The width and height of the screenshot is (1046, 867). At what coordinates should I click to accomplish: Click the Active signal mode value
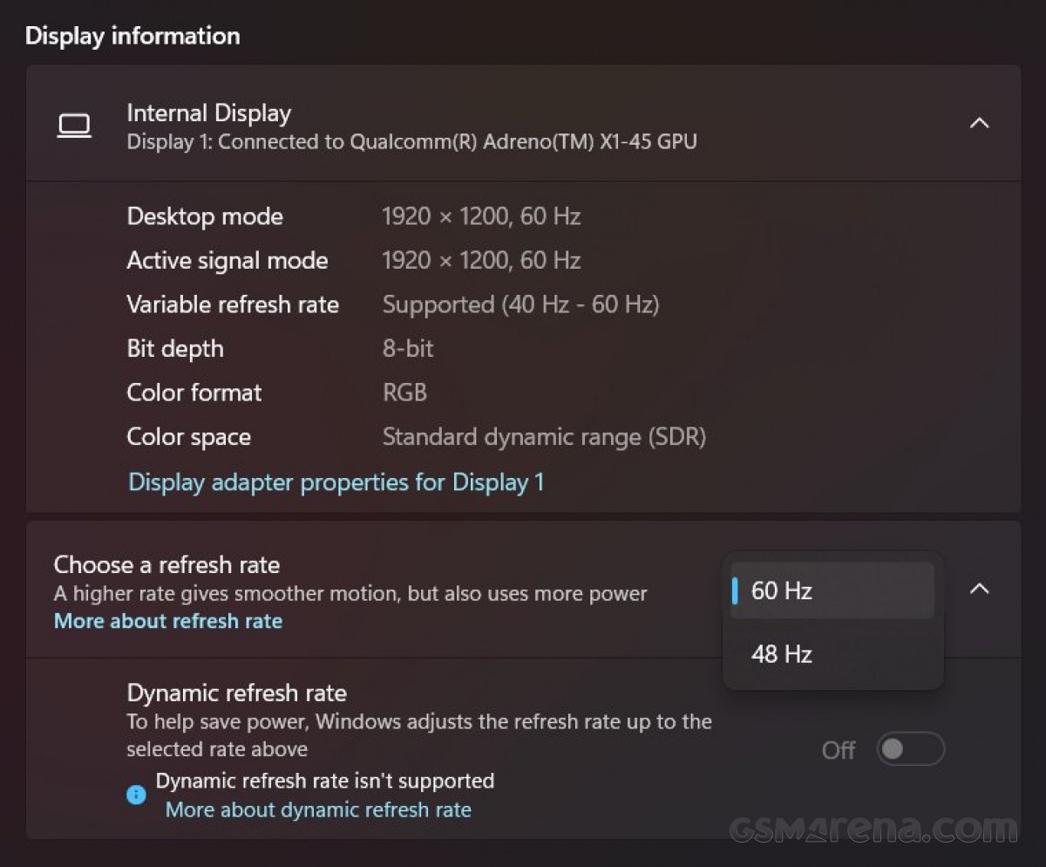pos(482,260)
